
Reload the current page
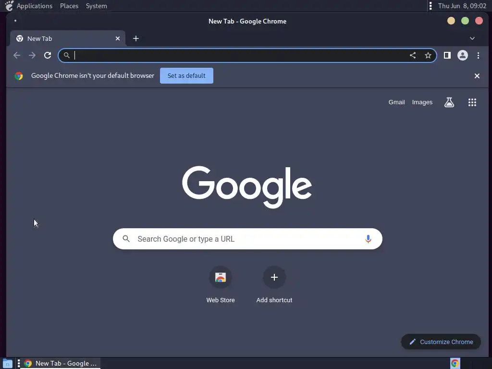click(48, 56)
